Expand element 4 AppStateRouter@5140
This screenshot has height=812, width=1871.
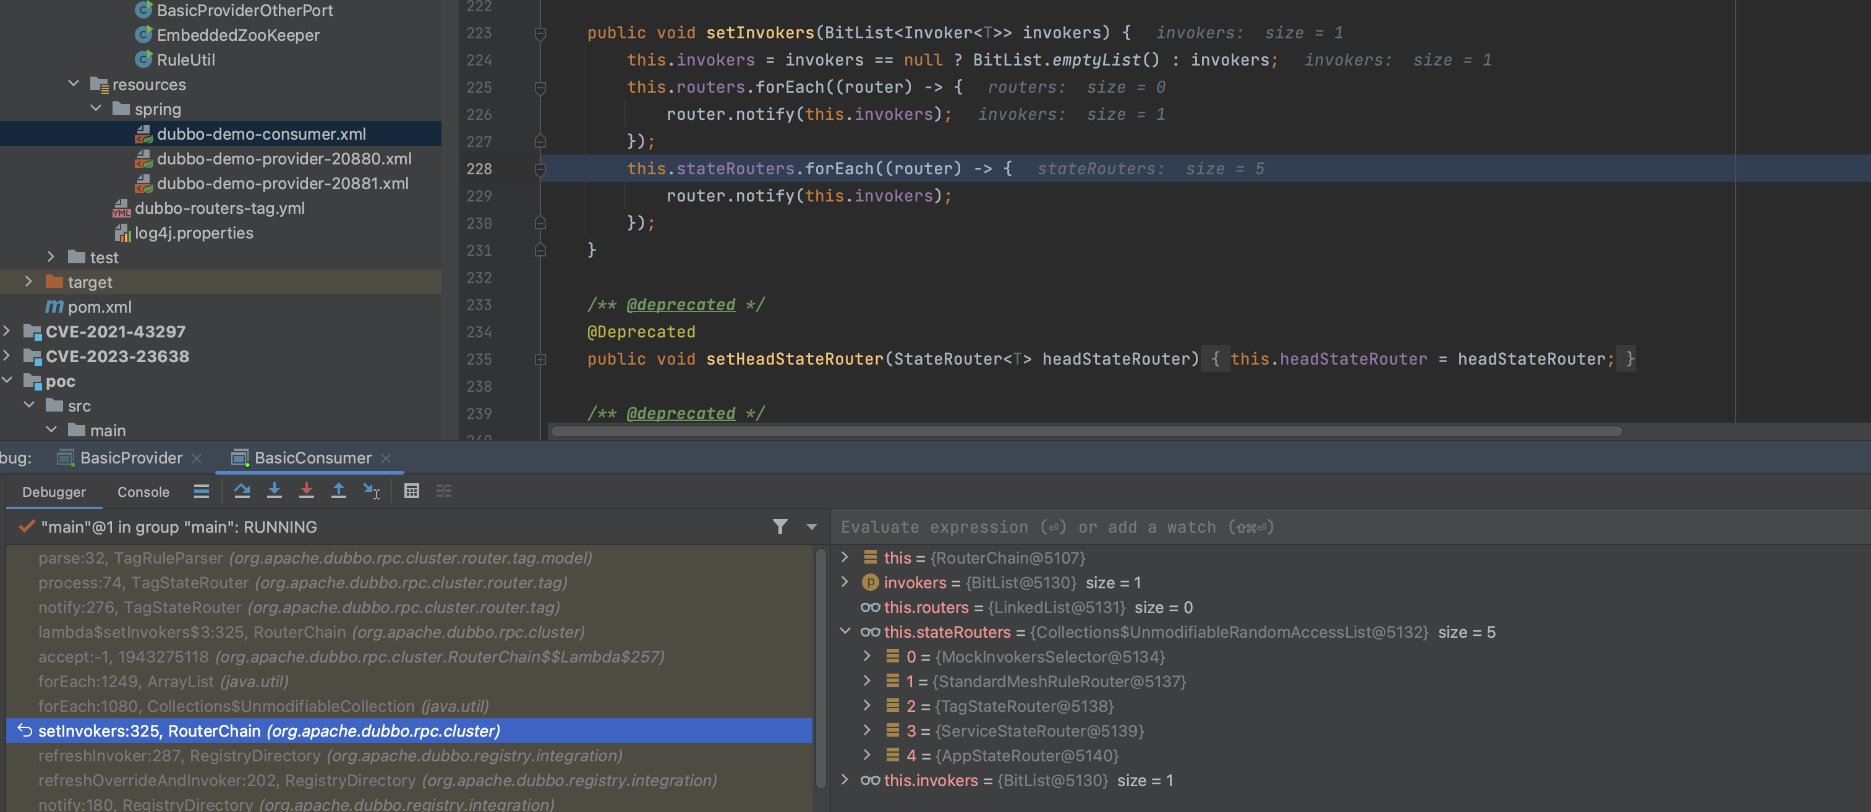[866, 755]
